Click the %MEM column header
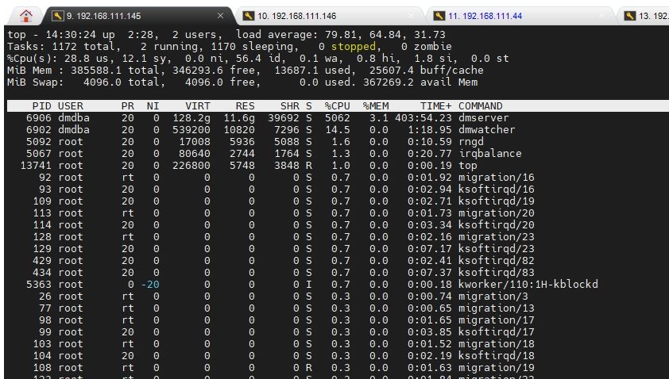This screenshot has height=379, width=669. (x=376, y=106)
